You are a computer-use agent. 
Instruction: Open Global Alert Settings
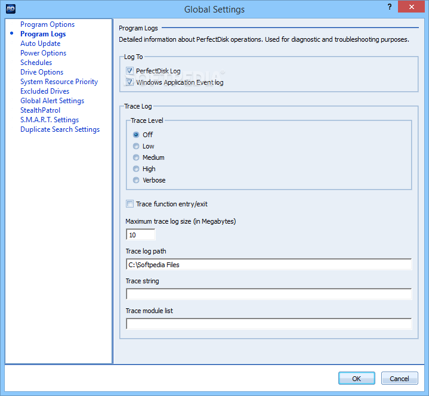coord(53,101)
